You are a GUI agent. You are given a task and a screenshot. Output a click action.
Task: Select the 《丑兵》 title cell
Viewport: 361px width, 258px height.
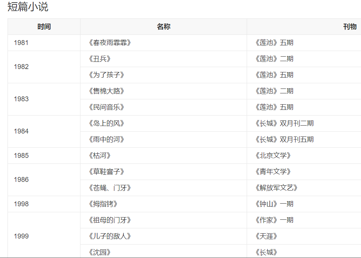point(100,59)
